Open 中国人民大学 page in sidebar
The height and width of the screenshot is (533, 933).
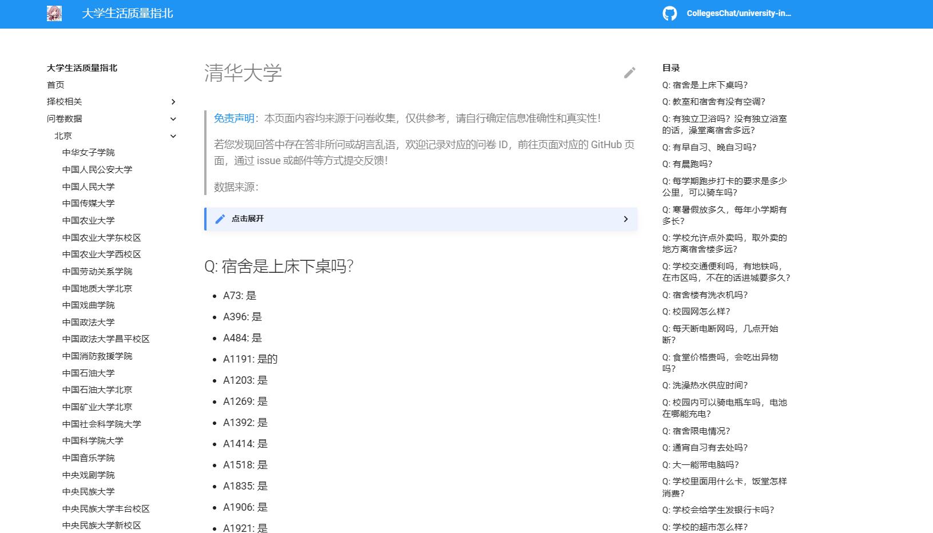(88, 186)
